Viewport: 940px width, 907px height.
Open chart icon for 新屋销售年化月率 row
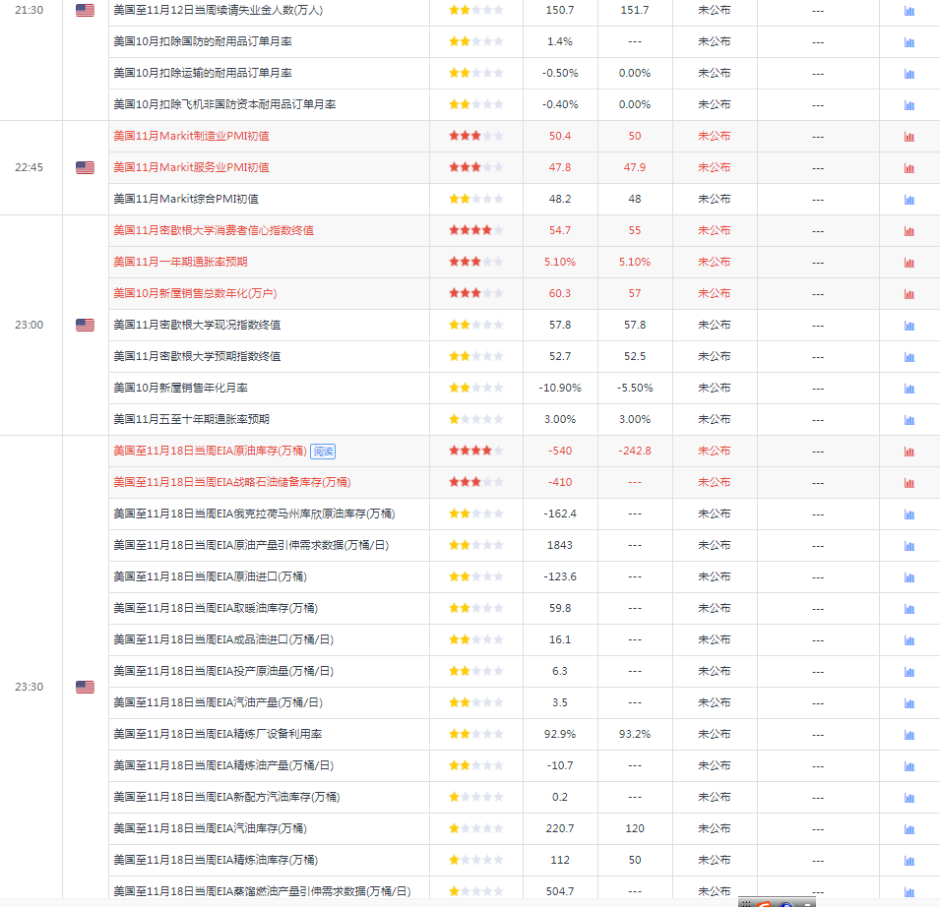(909, 389)
